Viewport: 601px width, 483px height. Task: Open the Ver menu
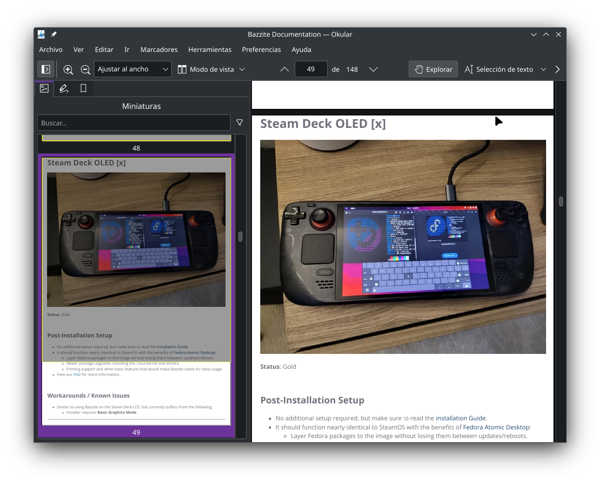[x=78, y=49]
